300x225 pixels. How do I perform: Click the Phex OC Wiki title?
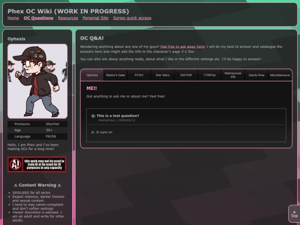tap(68, 11)
